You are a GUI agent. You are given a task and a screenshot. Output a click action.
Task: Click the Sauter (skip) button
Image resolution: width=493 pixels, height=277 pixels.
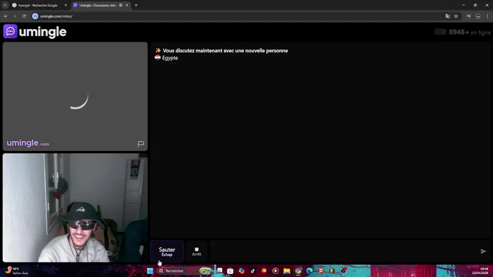[167, 252]
